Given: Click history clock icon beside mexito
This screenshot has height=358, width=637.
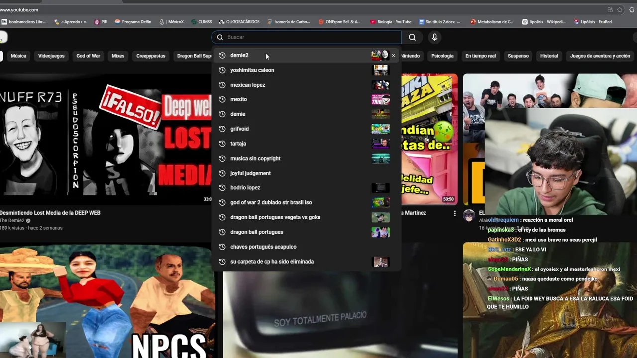Looking at the screenshot, I should click(222, 99).
